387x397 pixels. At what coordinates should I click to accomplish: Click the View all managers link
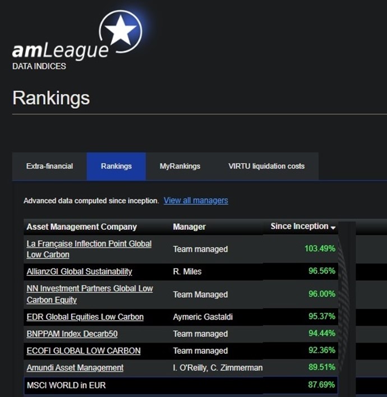pos(196,201)
